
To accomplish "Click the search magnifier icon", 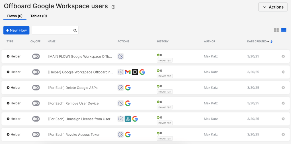I will click(75, 30).
